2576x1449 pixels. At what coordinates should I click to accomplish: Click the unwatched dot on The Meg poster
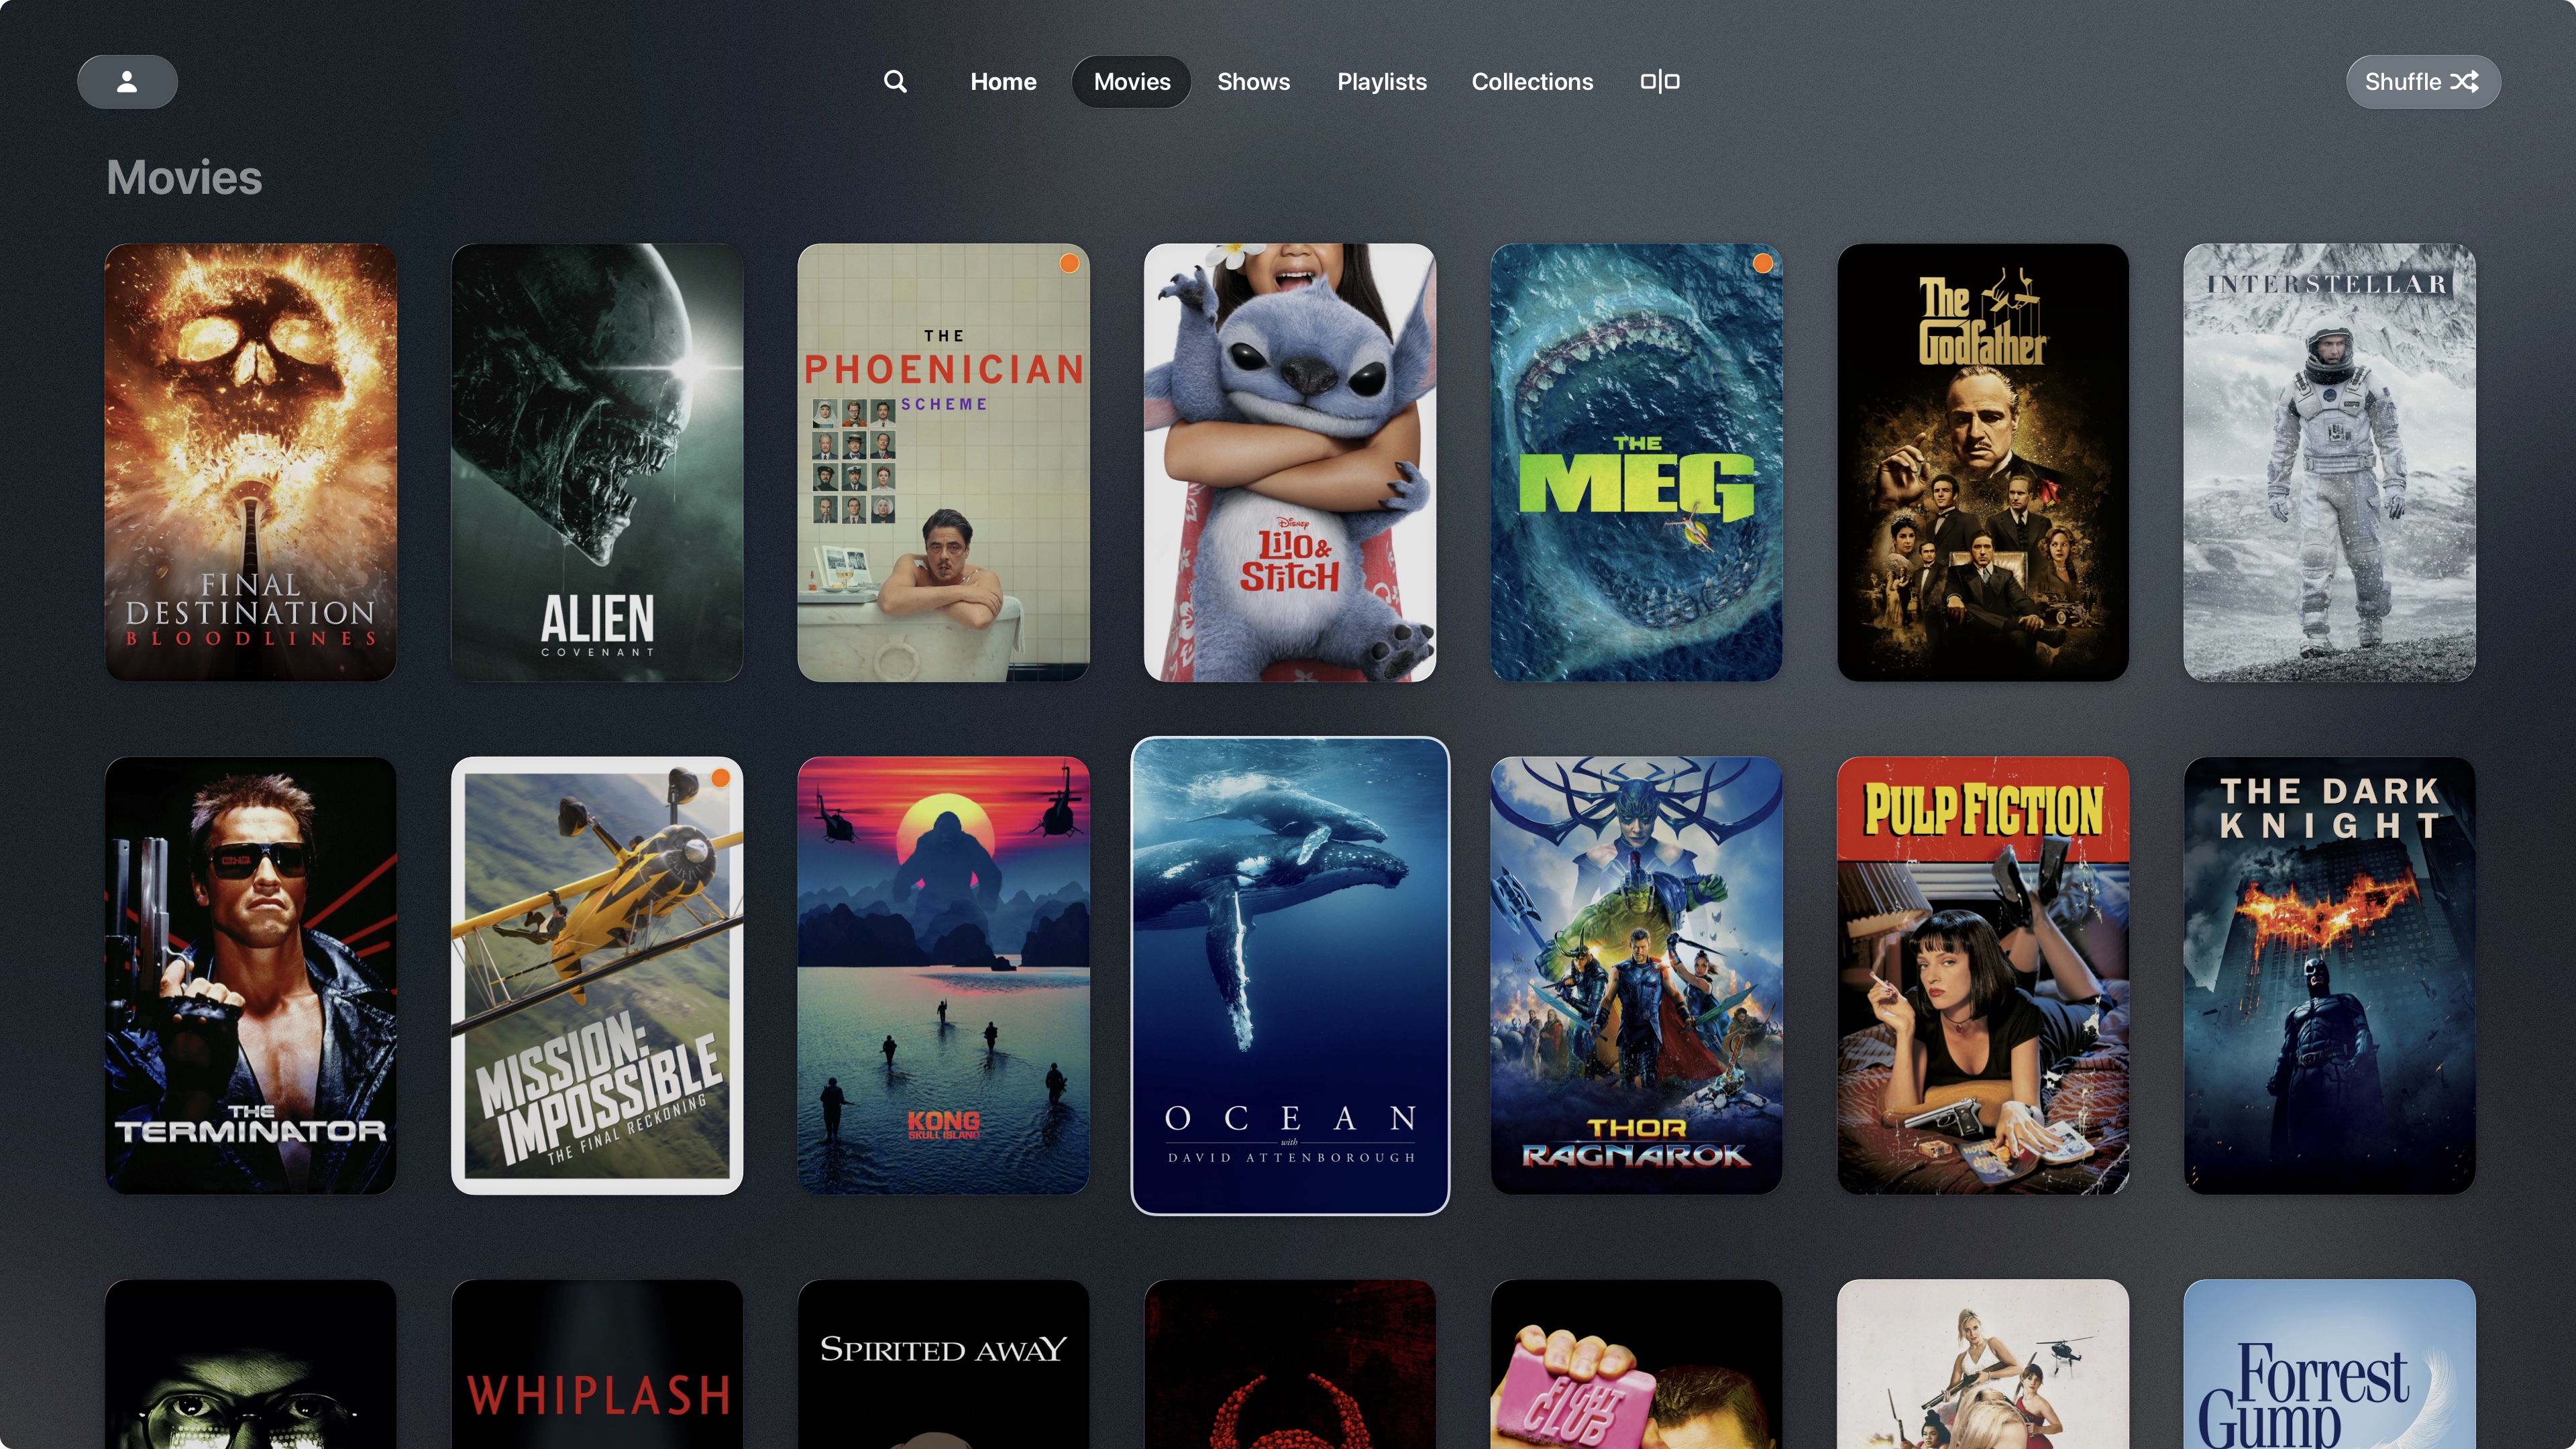point(1762,263)
